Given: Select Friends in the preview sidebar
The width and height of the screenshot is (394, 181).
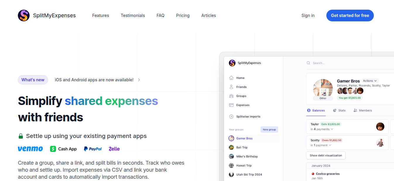Looking at the screenshot, I should [x=241, y=87].
